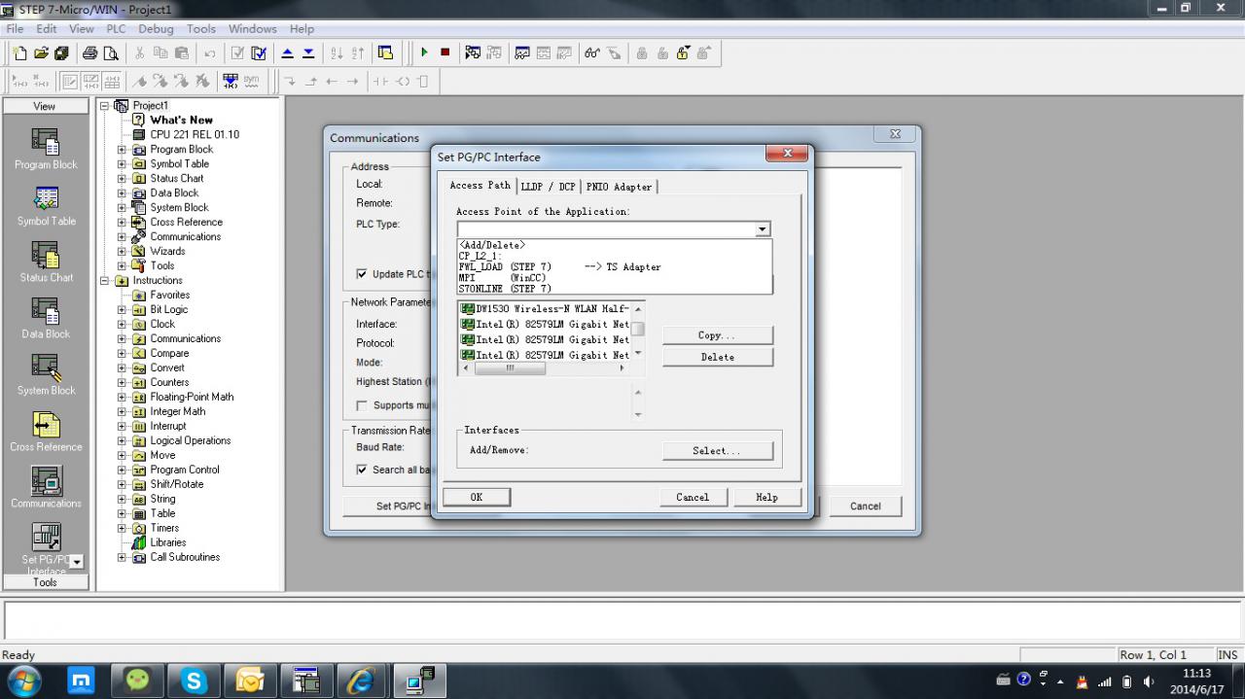Toggle the Search all baud rates checkbox
The height and width of the screenshot is (699, 1245).
[362, 470]
